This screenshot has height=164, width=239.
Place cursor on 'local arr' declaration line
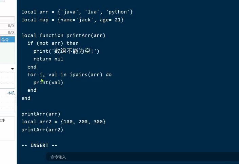(x=77, y=12)
